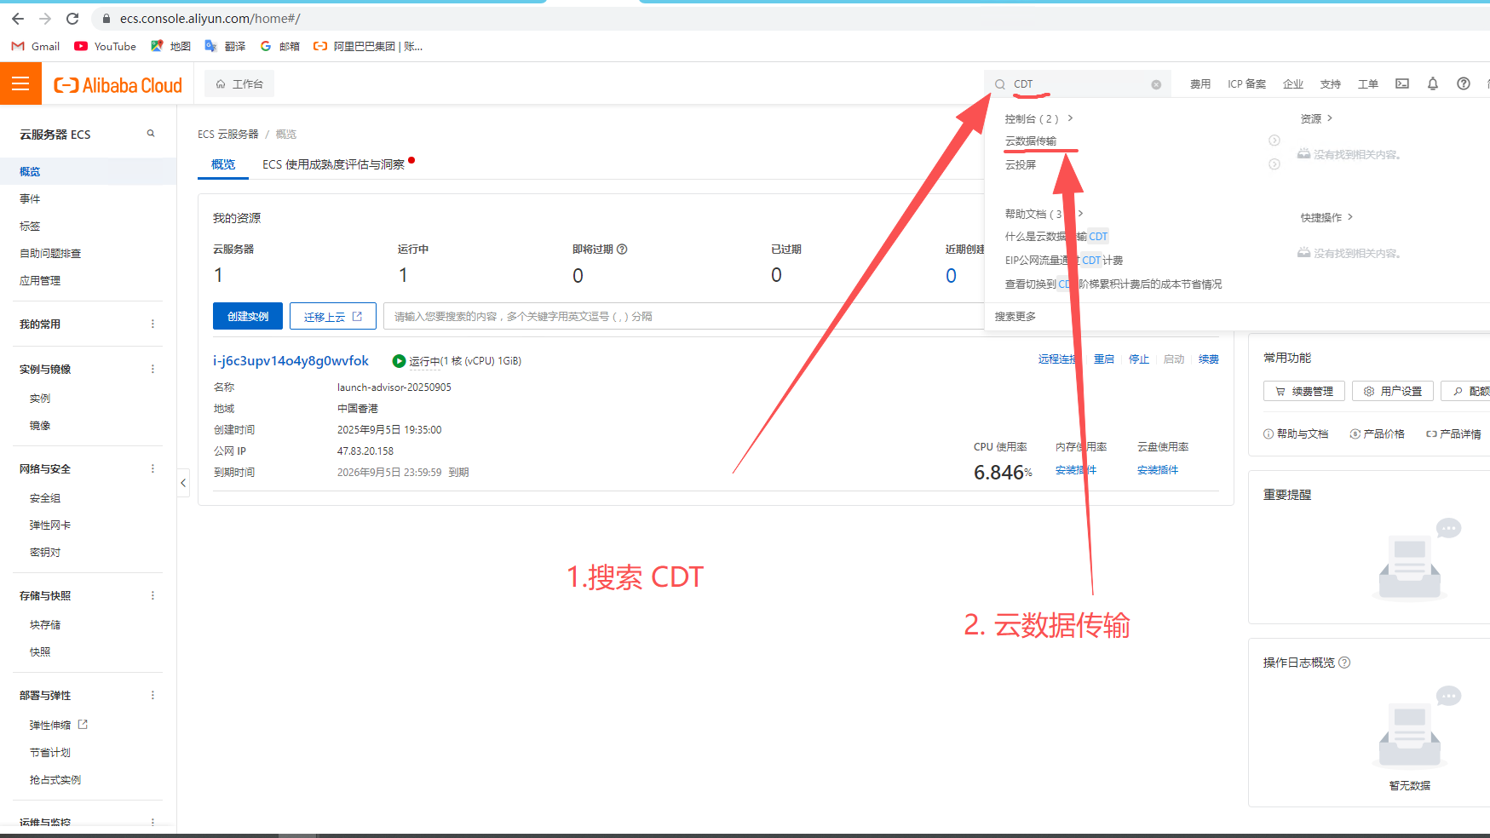Viewport: 1490px width, 838px height.
Task: Reload the browser page
Action: [x=72, y=18]
